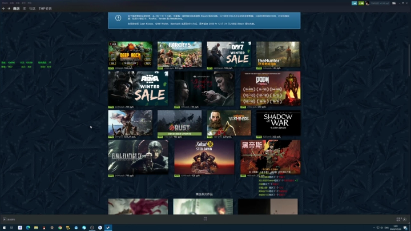The image size is (411, 231).
Task: Open the Final Fantasy XV tile
Action: pyautogui.click(x=138, y=157)
